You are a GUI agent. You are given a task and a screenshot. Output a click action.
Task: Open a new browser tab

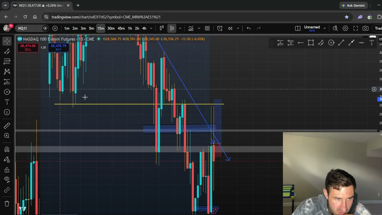pyautogui.click(x=78, y=5)
